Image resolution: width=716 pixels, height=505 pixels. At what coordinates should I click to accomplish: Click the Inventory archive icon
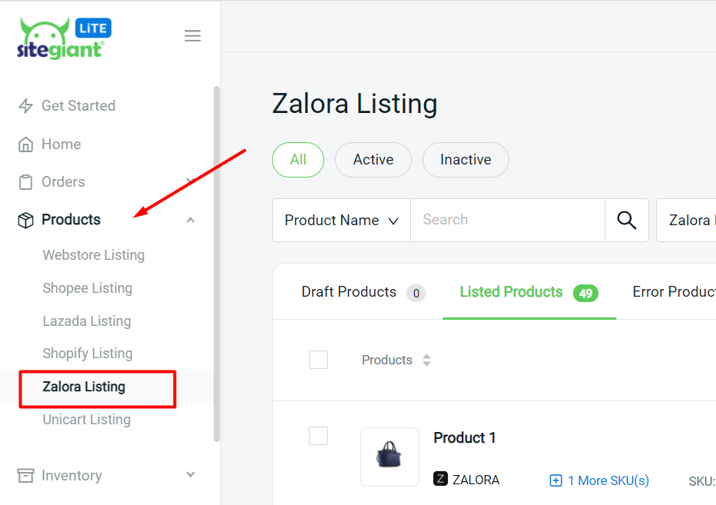(x=26, y=476)
